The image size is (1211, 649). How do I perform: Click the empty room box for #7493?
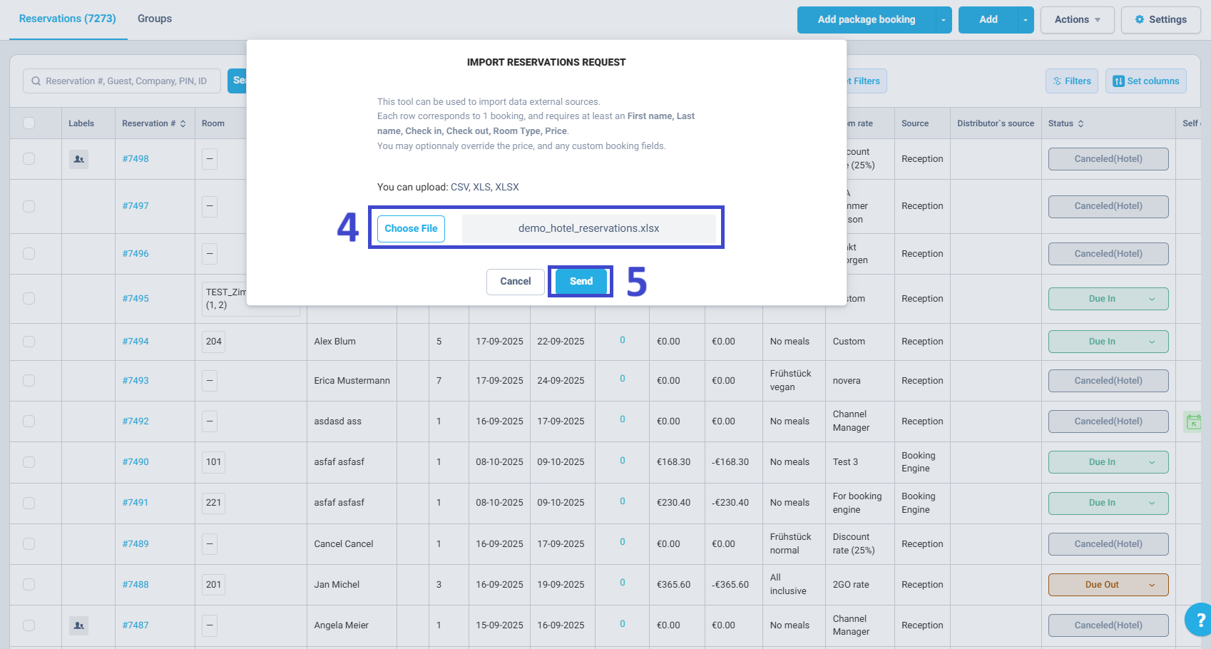210,381
